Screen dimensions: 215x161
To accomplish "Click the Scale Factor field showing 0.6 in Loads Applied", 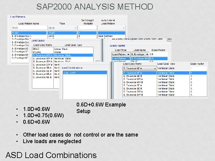I will 159,54.
